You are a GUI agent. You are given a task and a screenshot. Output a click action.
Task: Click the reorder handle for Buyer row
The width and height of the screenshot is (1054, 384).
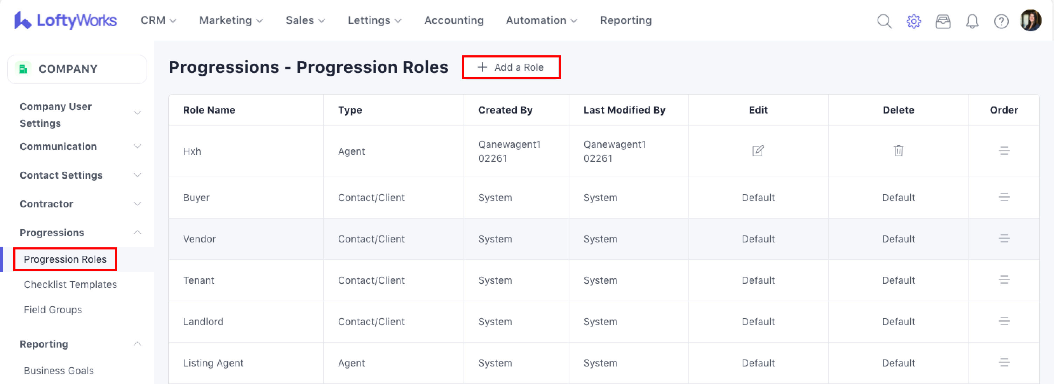pyautogui.click(x=1004, y=197)
